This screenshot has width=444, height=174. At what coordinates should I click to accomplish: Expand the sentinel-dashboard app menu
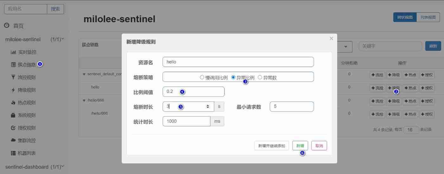point(62,166)
